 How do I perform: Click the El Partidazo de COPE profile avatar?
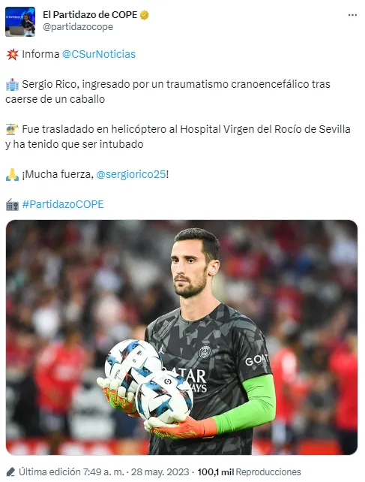coord(20,22)
